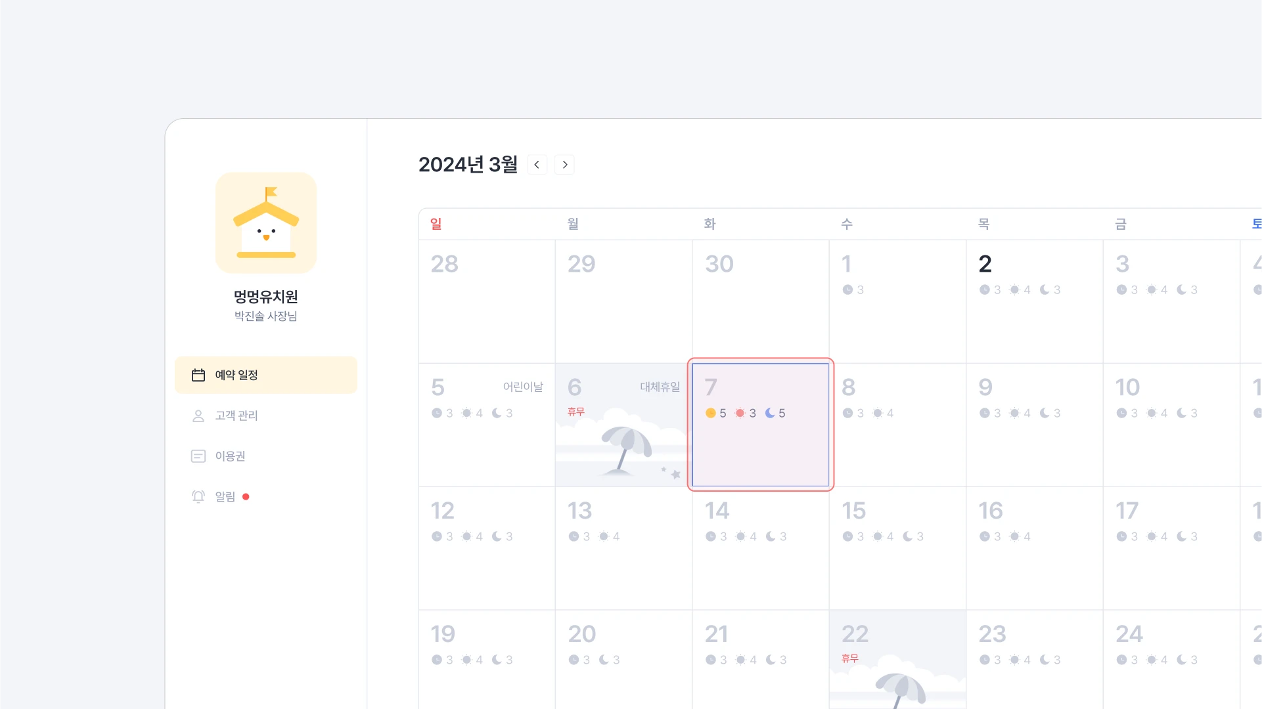Click the blue moon icon on day 7
This screenshot has width=1262, height=709.
tap(770, 413)
